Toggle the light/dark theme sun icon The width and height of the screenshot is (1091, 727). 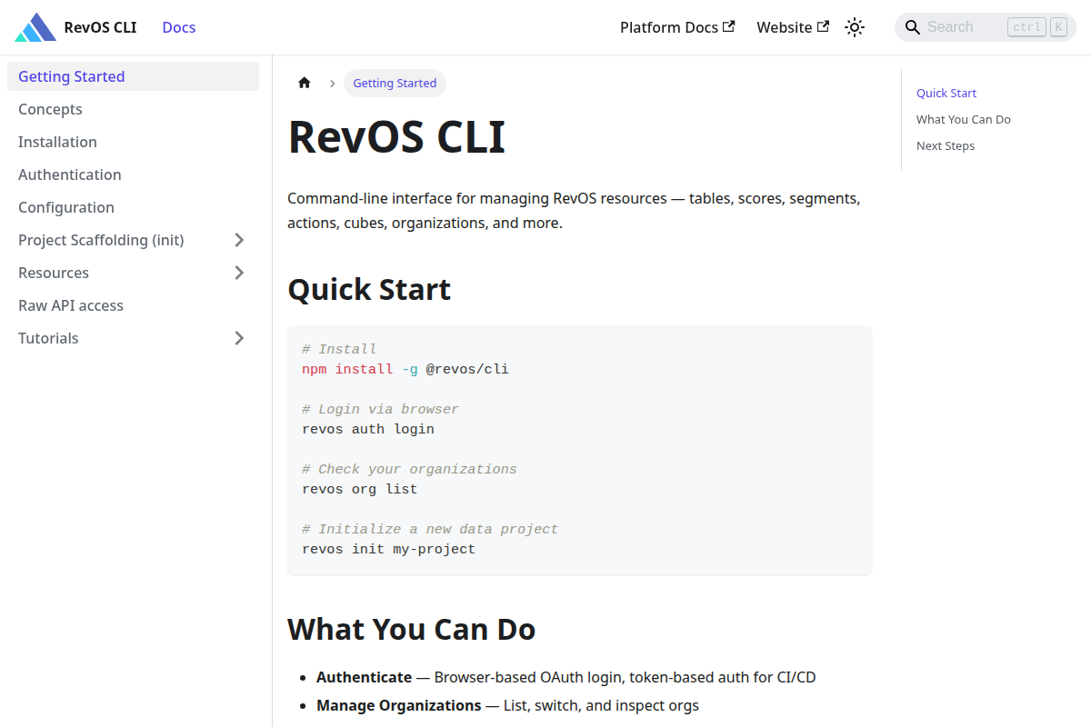tap(854, 27)
